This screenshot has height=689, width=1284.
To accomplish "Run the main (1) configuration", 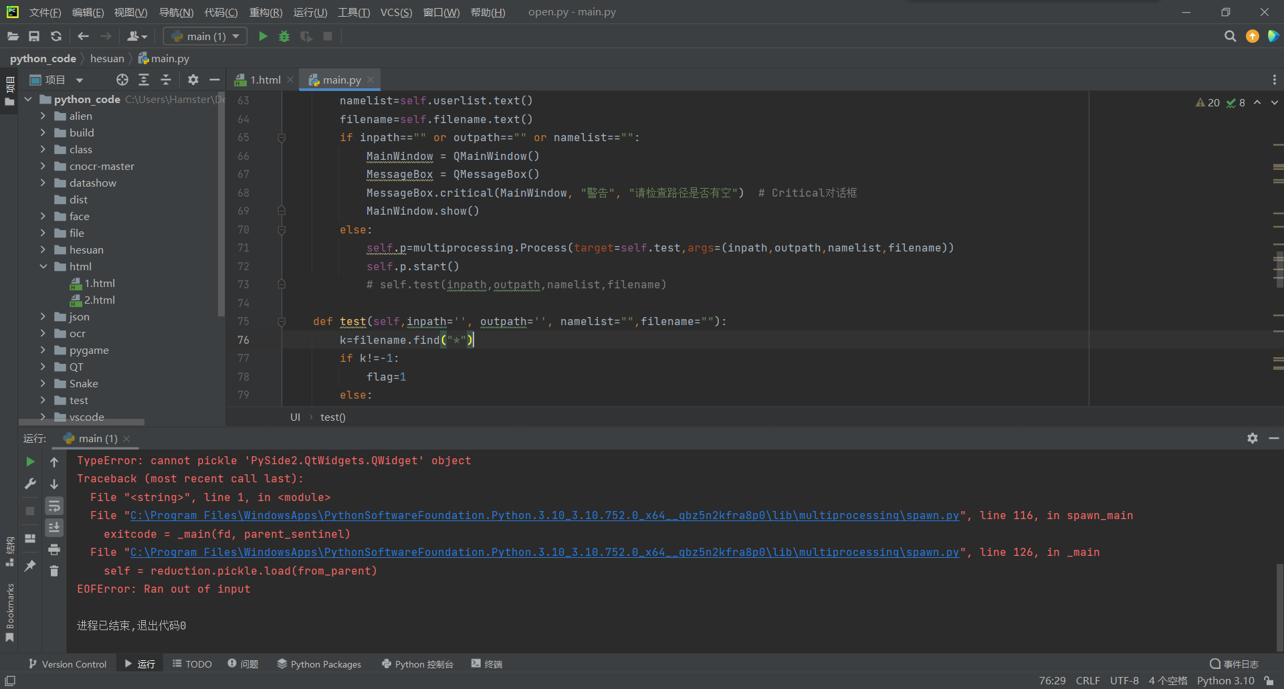I will coord(263,36).
